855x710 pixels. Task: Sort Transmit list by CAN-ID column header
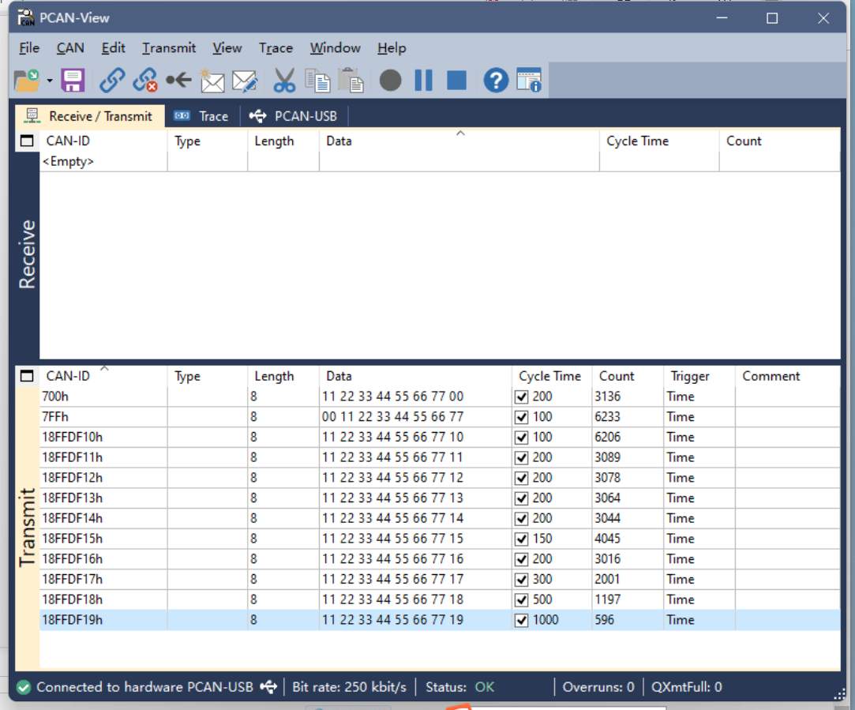pyautogui.click(x=103, y=376)
